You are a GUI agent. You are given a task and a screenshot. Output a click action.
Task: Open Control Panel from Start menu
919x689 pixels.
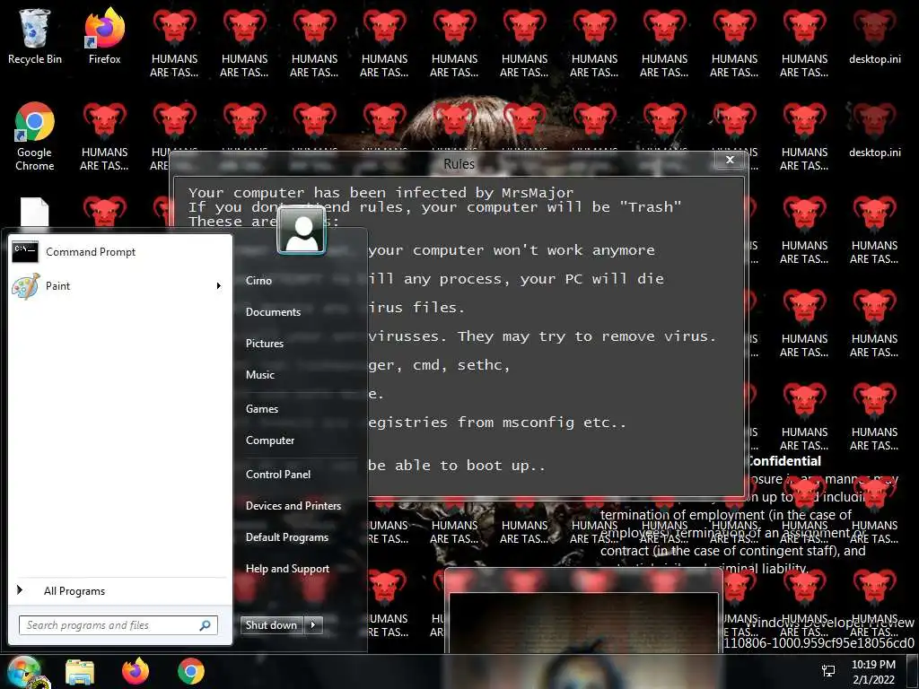point(278,474)
